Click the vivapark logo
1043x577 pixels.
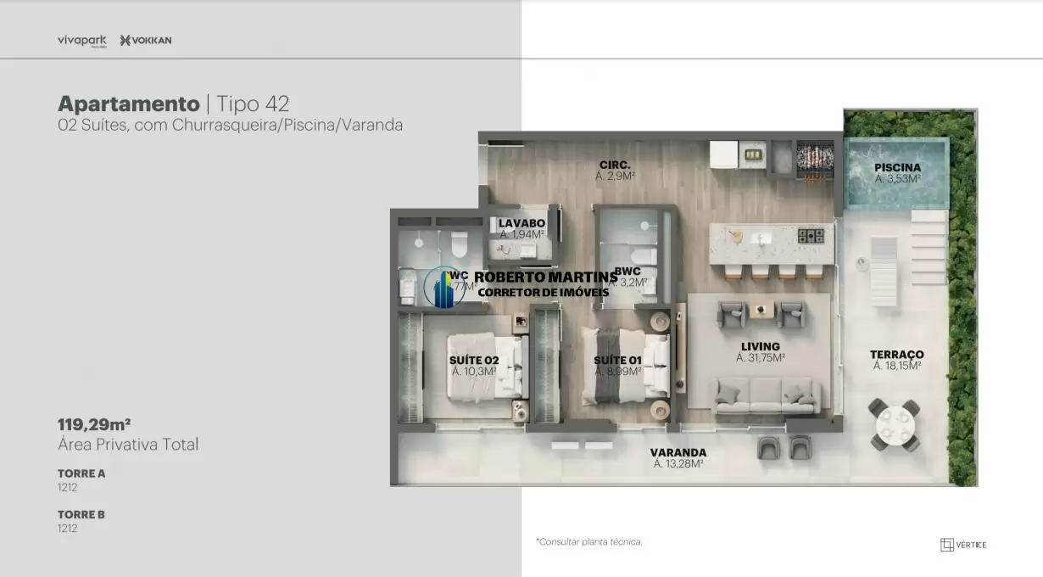point(82,40)
